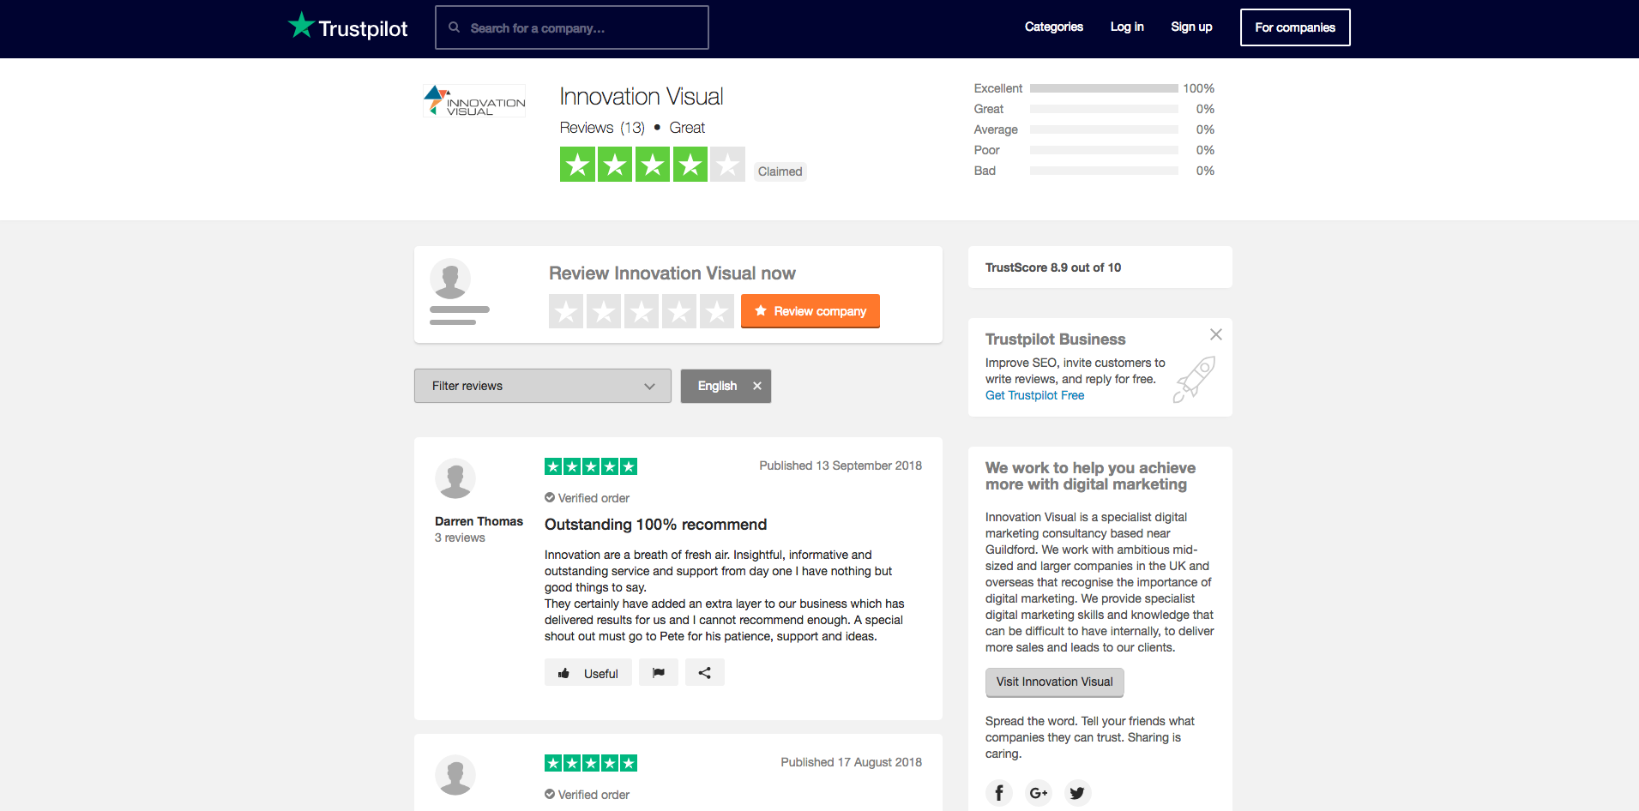This screenshot has width=1639, height=811.
Task: Open Sign up
Action: point(1191,27)
